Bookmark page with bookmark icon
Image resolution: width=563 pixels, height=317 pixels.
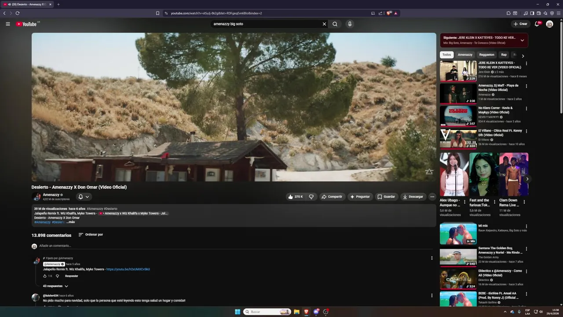coord(157,13)
